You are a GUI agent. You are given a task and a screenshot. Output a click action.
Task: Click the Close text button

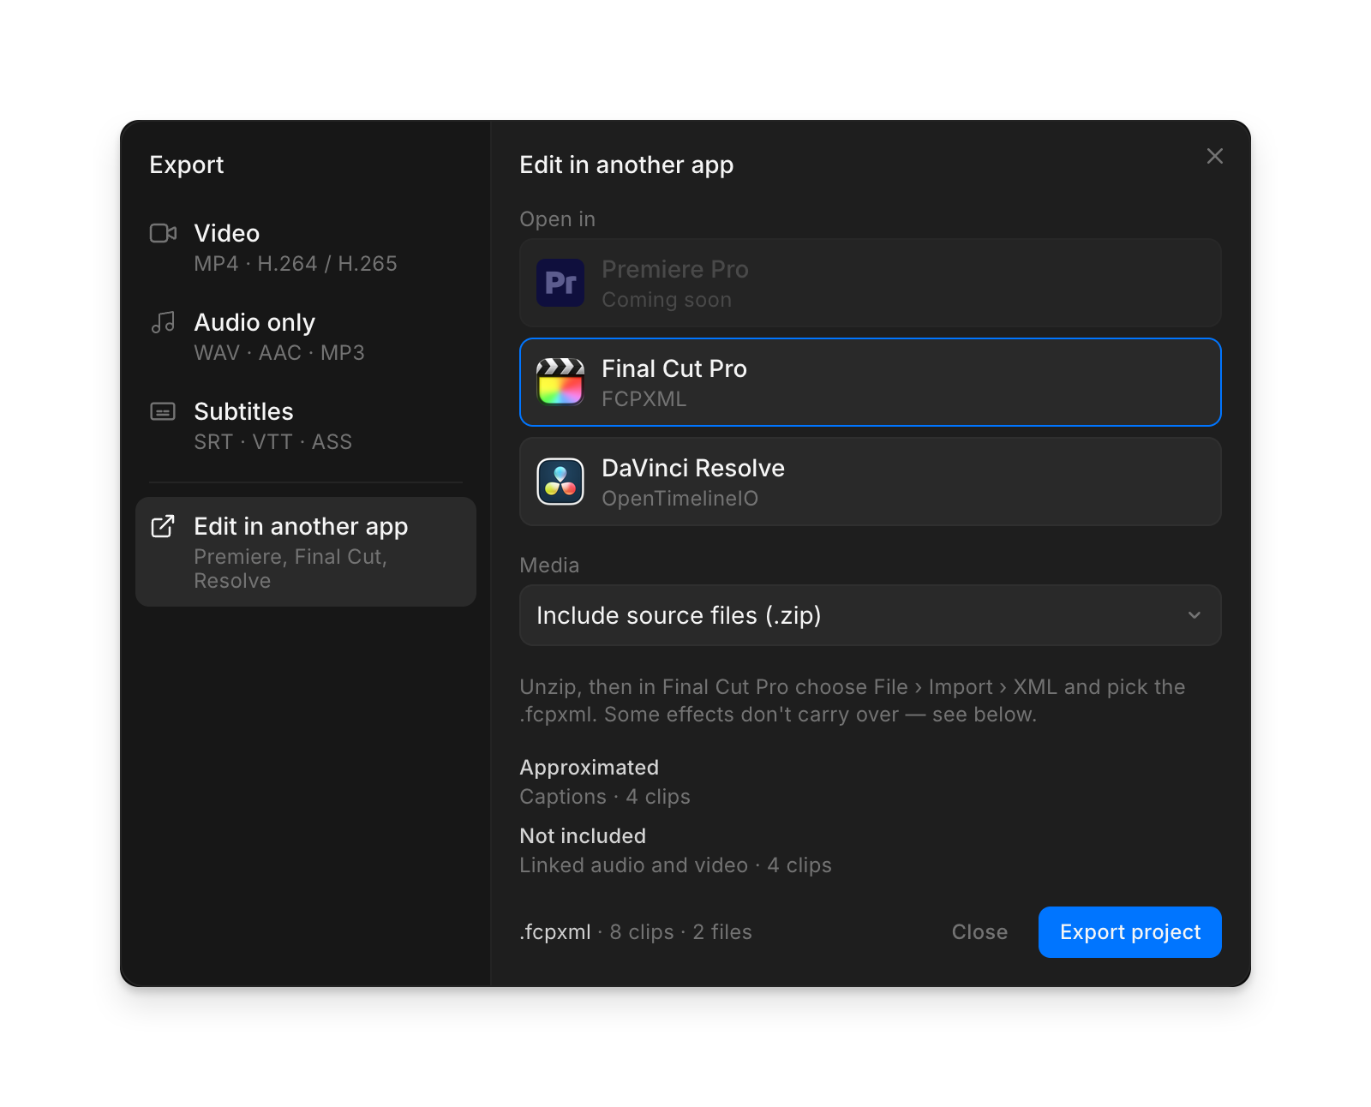tap(979, 932)
